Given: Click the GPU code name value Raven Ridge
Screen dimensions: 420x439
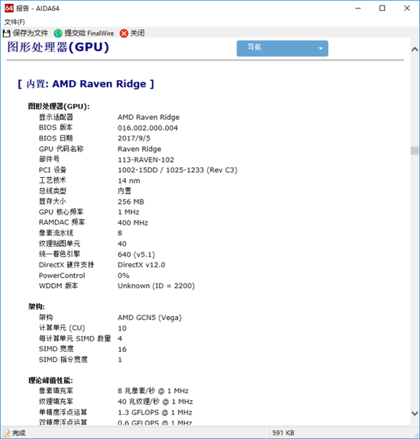Looking at the screenshot, I should pos(139,149).
